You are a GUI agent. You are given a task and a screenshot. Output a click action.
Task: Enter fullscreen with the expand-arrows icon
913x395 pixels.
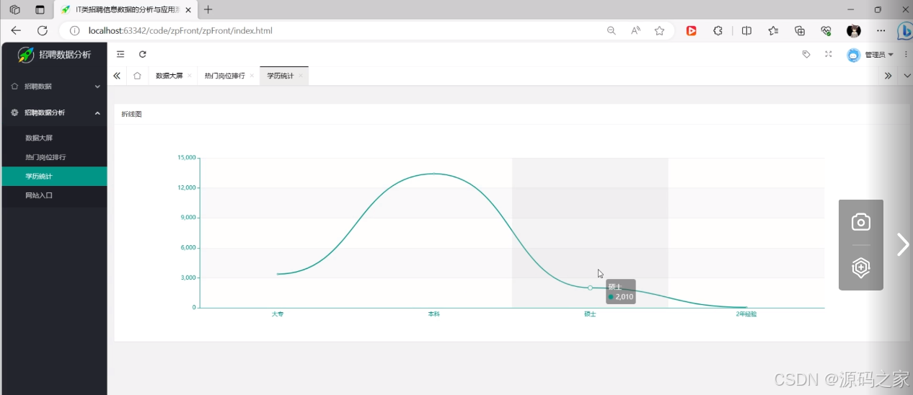[x=829, y=54]
